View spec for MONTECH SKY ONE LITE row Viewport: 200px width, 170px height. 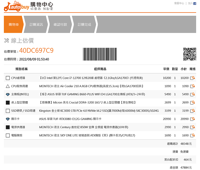[192, 135]
